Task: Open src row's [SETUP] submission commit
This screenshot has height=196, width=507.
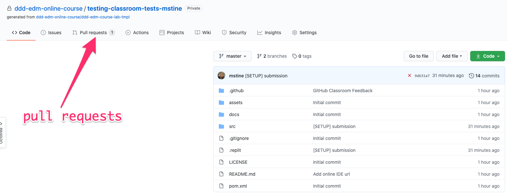Action: coord(334,126)
